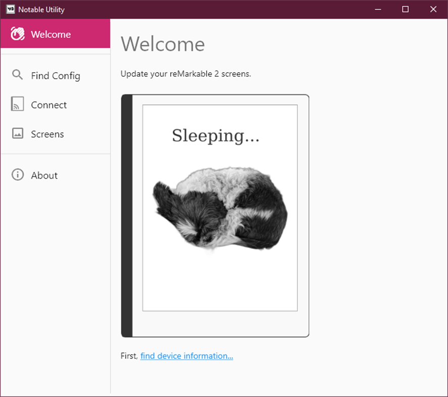The image size is (448, 397).
Task: Click the image icon beside Screens label
Action: 17,134
